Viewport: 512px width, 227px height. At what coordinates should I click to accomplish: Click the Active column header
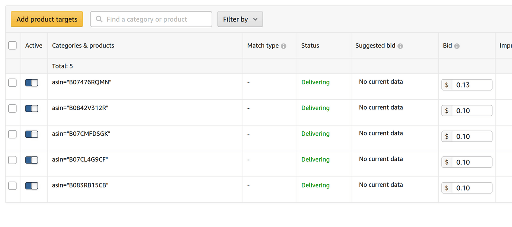click(x=34, y=45)
